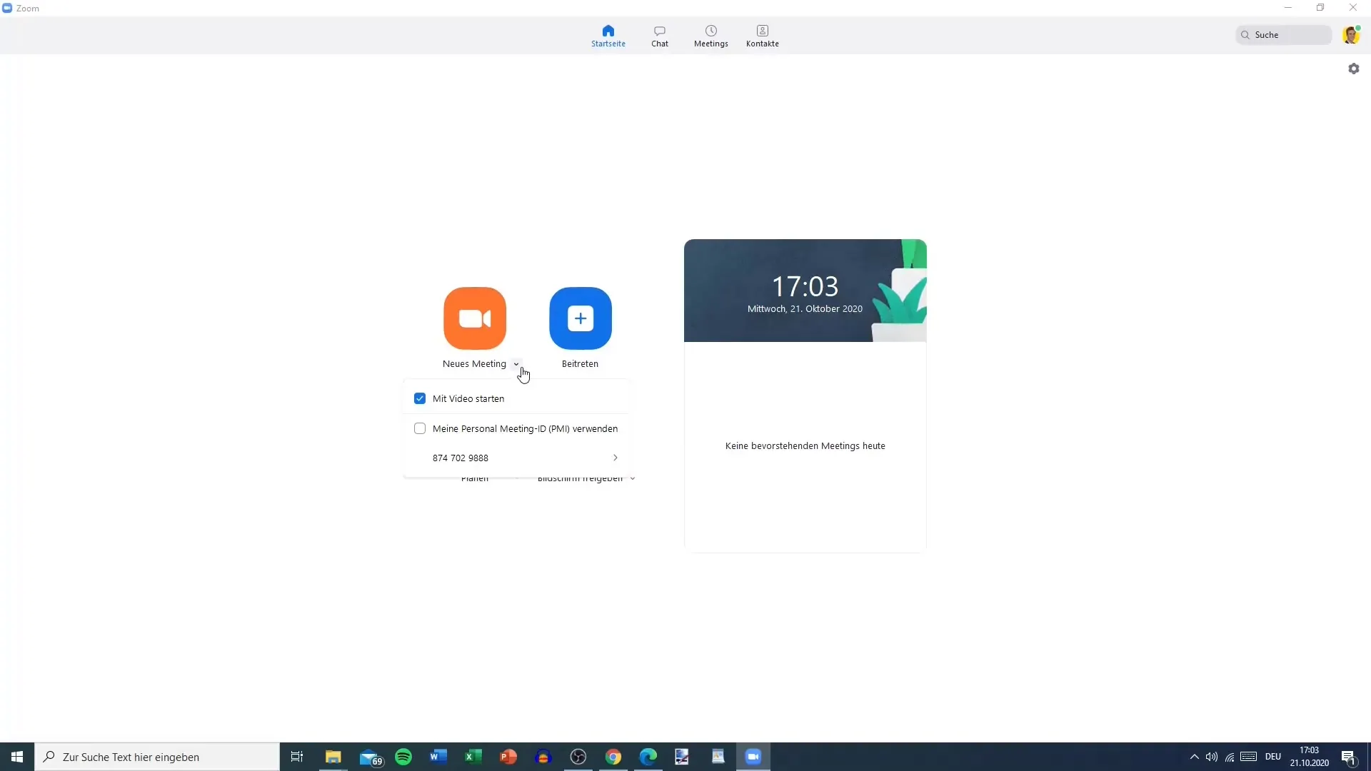Viewport: 1371px width, 771px height.
Task: Open Spotify icon in taskbar
Action: 404,757
